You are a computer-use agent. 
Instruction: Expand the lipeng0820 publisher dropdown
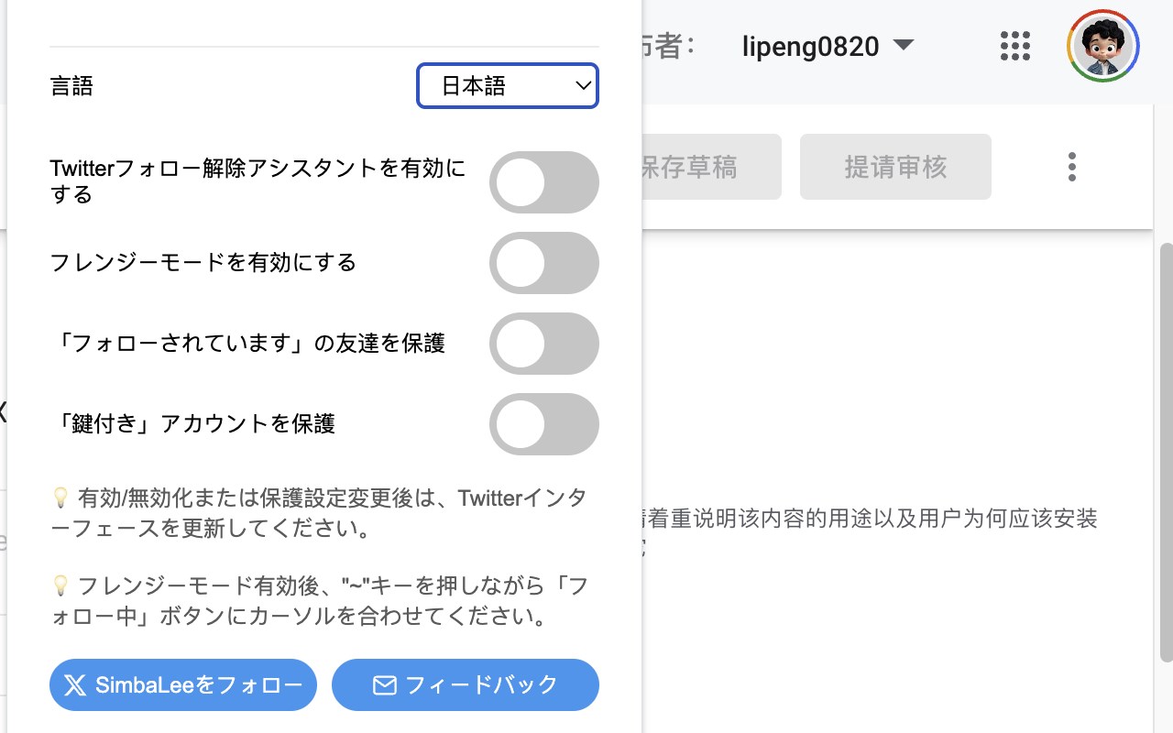pyautogui.click(x=810, y=46)
